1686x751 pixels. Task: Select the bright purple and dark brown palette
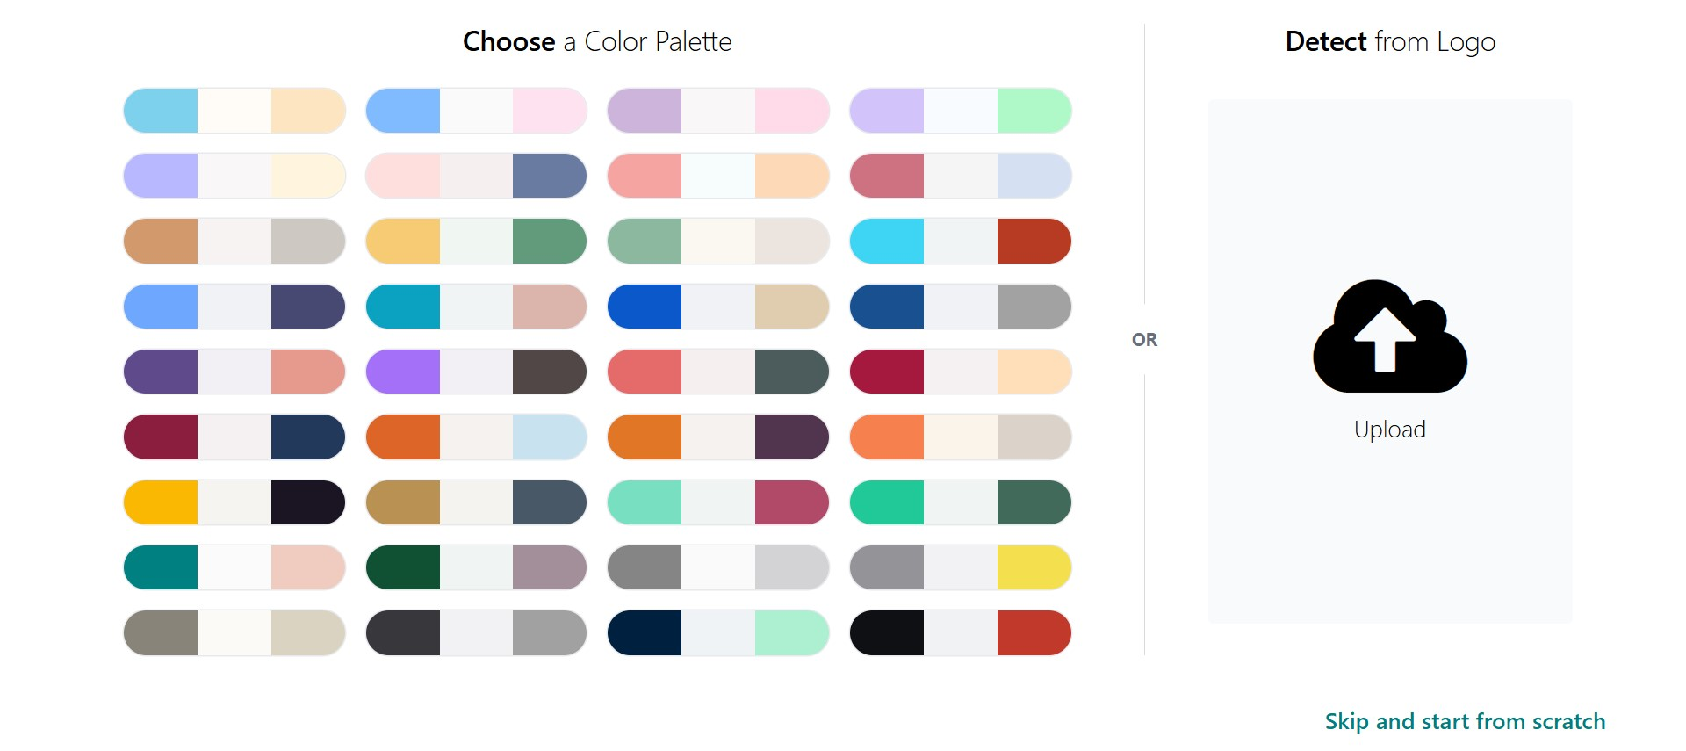click(x=476, y=372)
